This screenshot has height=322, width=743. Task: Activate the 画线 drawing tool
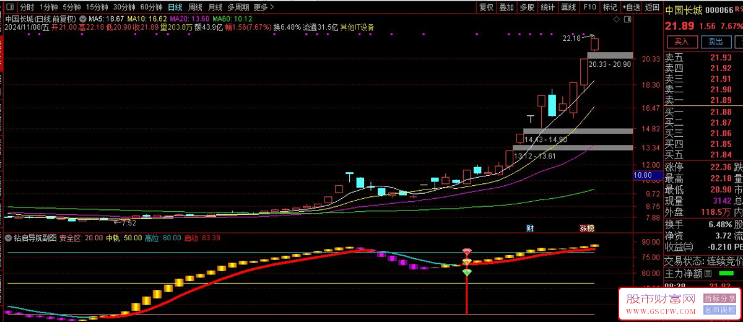tap(568, 7)
